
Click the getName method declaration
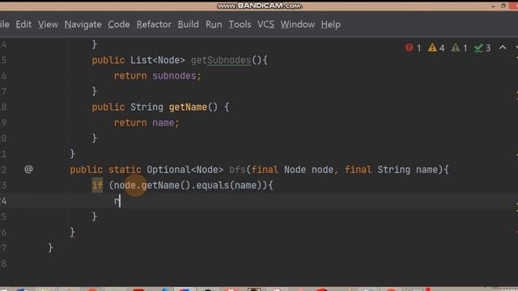tap(188, 108)
